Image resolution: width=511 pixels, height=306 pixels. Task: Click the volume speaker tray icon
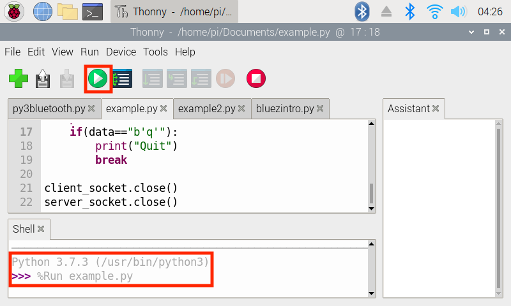tap(459, 11)
